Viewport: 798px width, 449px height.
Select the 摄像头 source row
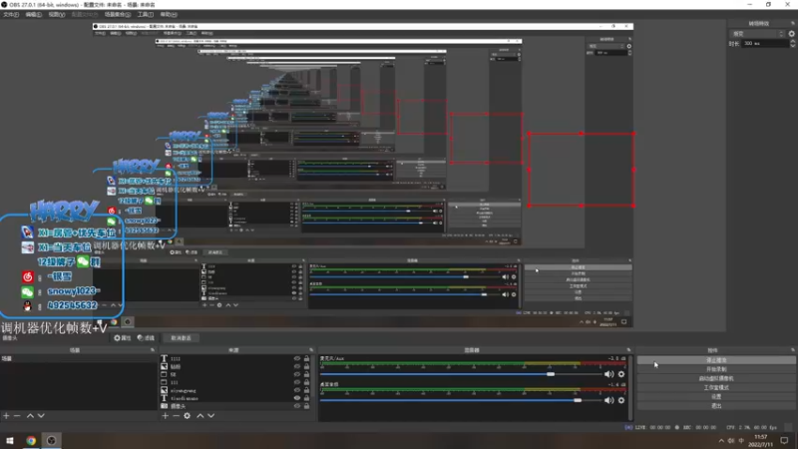coord(234,406)
